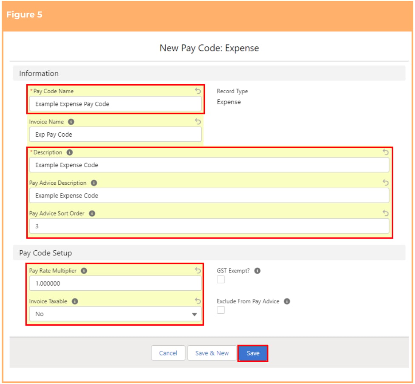This screenshot has height=384, width=415.
Task: Click the Information section header
Action: 209,73
